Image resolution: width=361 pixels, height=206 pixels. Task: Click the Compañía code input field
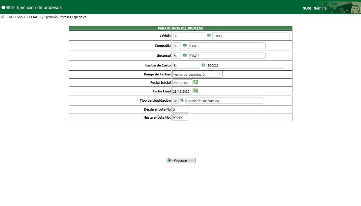177,46
